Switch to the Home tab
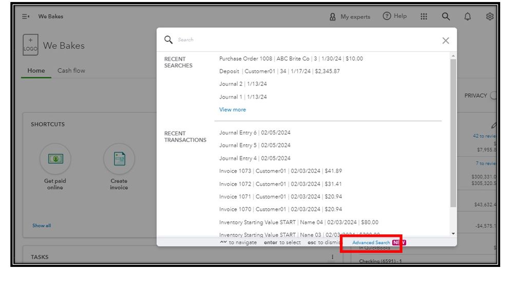 36,70
